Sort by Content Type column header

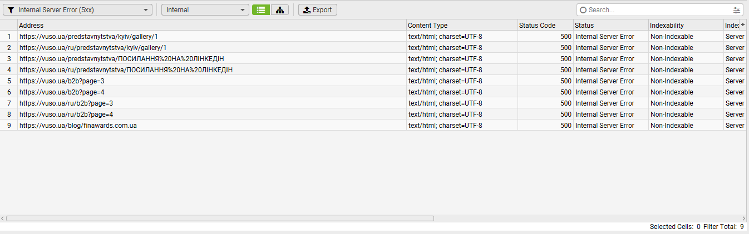[x=462, y=26]
